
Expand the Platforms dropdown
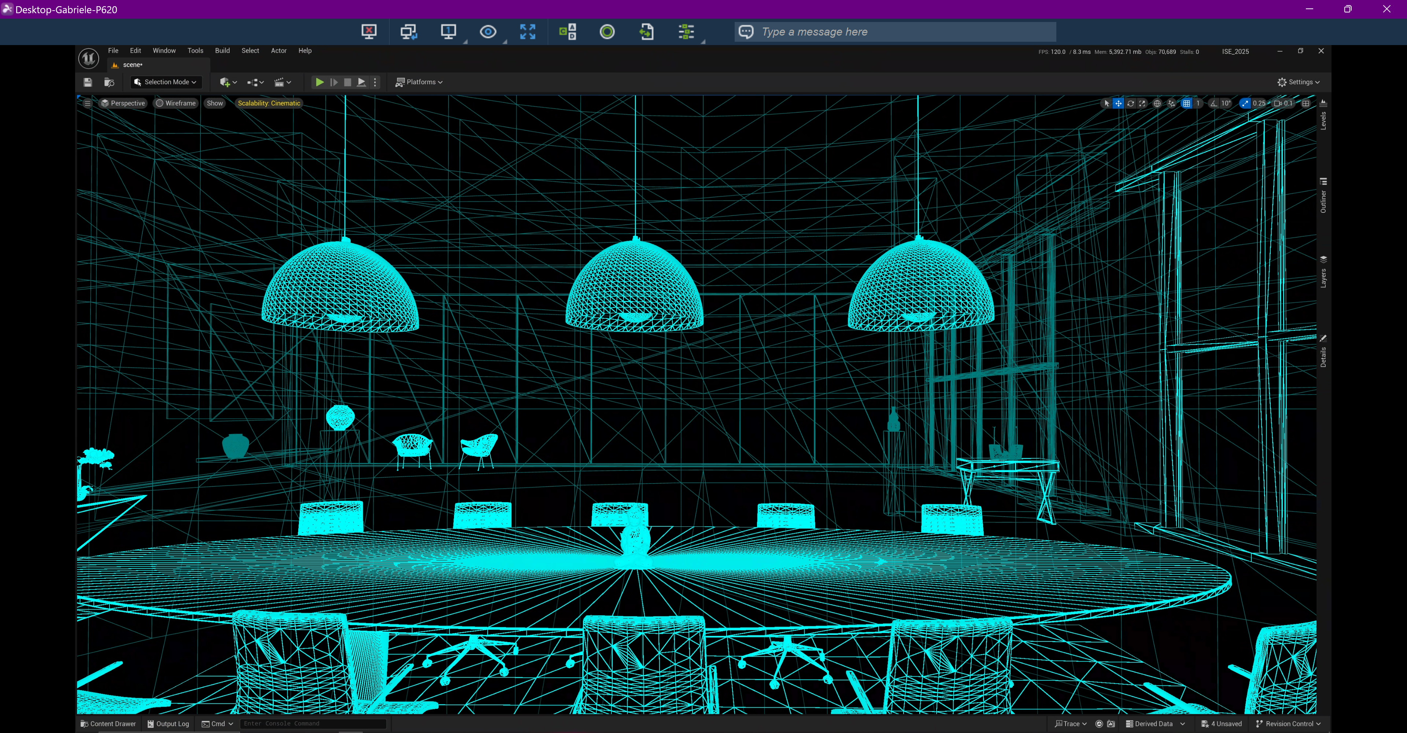[x=419, y=82]
